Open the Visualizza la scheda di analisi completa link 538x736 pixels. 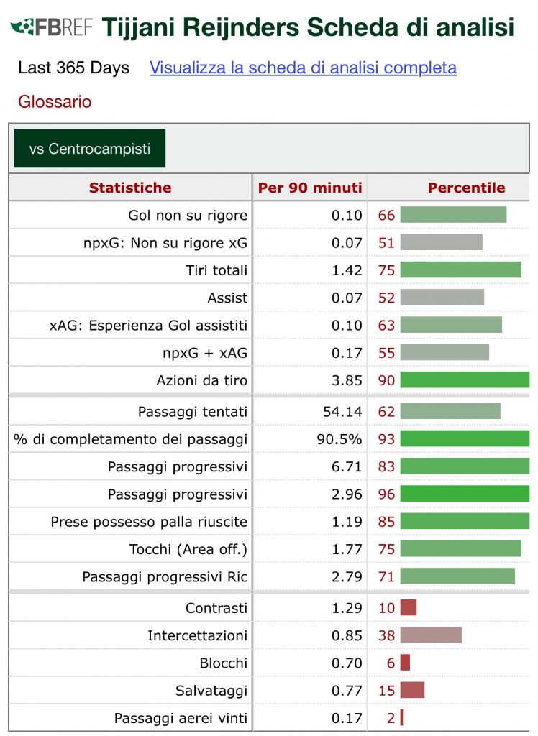303,68
